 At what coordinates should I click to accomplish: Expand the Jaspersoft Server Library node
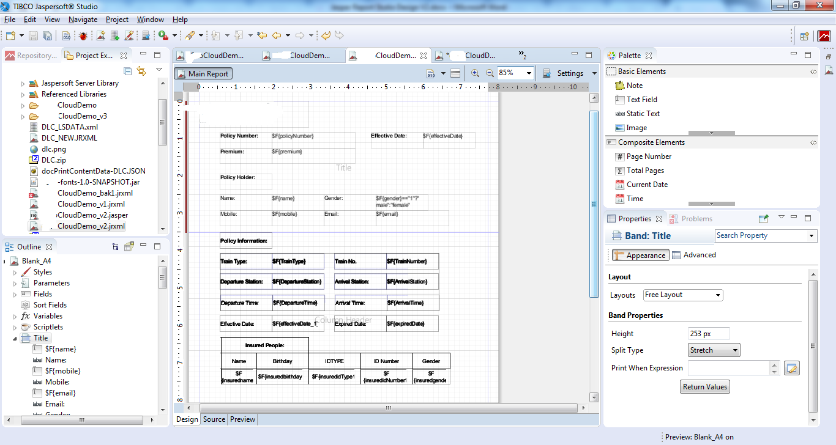[x=23, y=83]
